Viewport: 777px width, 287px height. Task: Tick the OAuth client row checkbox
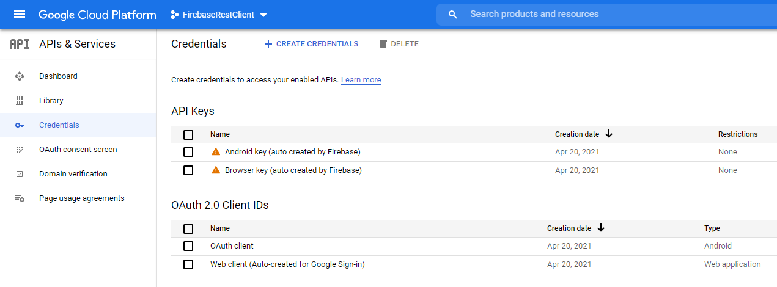188,246
